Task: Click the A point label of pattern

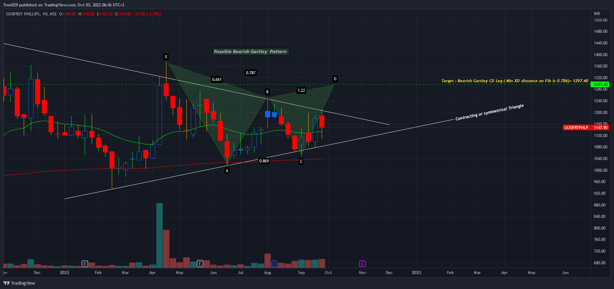Action: pyautogui.click(x=227, y=171)
